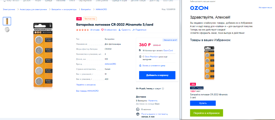Click the Изменить delivery city link
Image resolution: width=275 pixels, height=120 pixels.
pyautogui.click(x=153, y=101)
